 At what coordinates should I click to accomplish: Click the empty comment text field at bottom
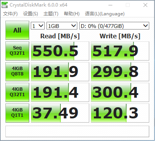click(77, 131)
